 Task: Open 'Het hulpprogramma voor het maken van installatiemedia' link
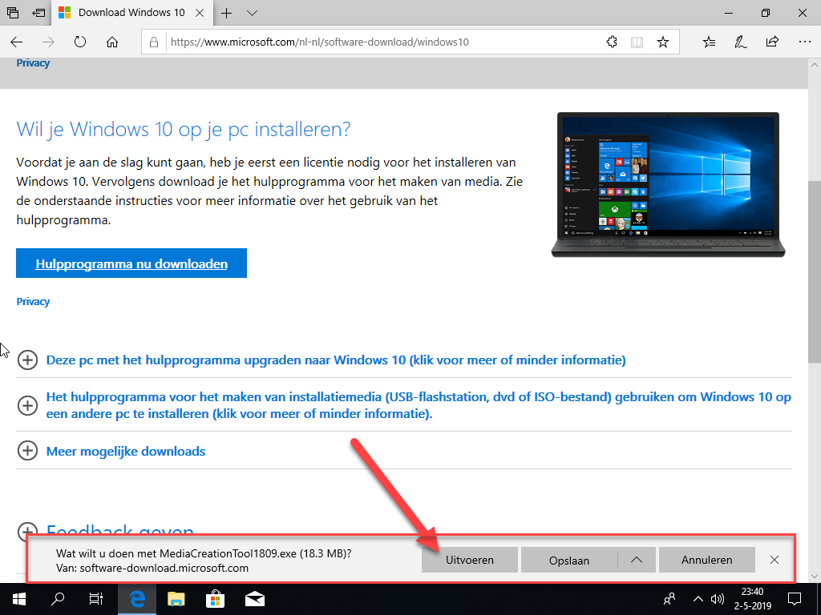[x=419, y=405]
